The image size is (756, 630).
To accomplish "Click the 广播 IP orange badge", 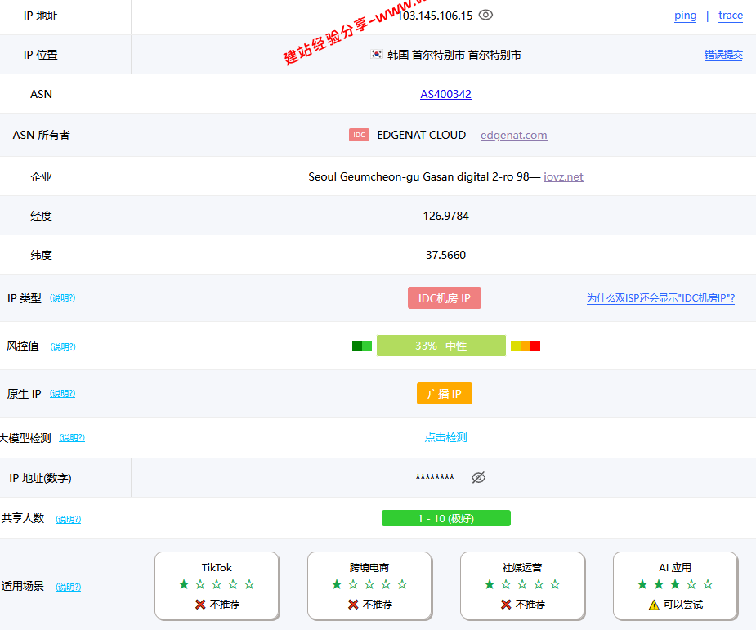I will pyautogui.click(x=445, y=393).
